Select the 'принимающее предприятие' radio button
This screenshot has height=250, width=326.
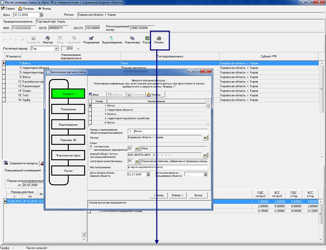pyautogui.click(x=91, y=150)
